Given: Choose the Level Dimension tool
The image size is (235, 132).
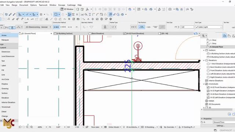Looking at the screenshot, I should coord(9,56).
